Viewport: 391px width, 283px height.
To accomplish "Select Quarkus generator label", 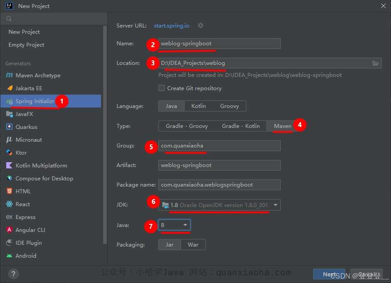I will [26, 127].
